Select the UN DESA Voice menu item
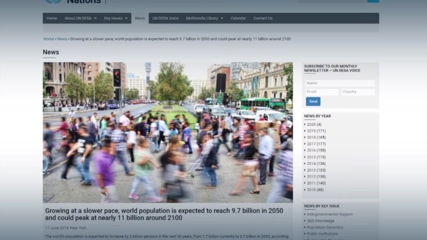This screenshot has width=427, height=240. tap(165, 18)
